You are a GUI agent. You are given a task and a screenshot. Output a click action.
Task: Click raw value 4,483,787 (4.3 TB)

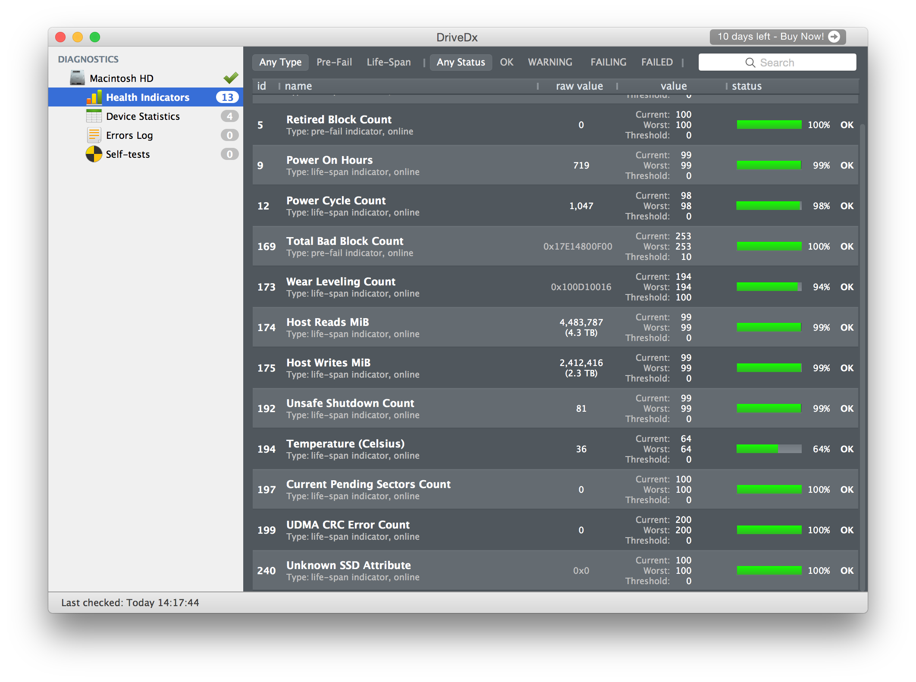click(581, 328)
